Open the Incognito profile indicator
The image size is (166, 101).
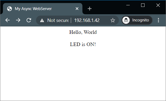[x=137, y=20]
